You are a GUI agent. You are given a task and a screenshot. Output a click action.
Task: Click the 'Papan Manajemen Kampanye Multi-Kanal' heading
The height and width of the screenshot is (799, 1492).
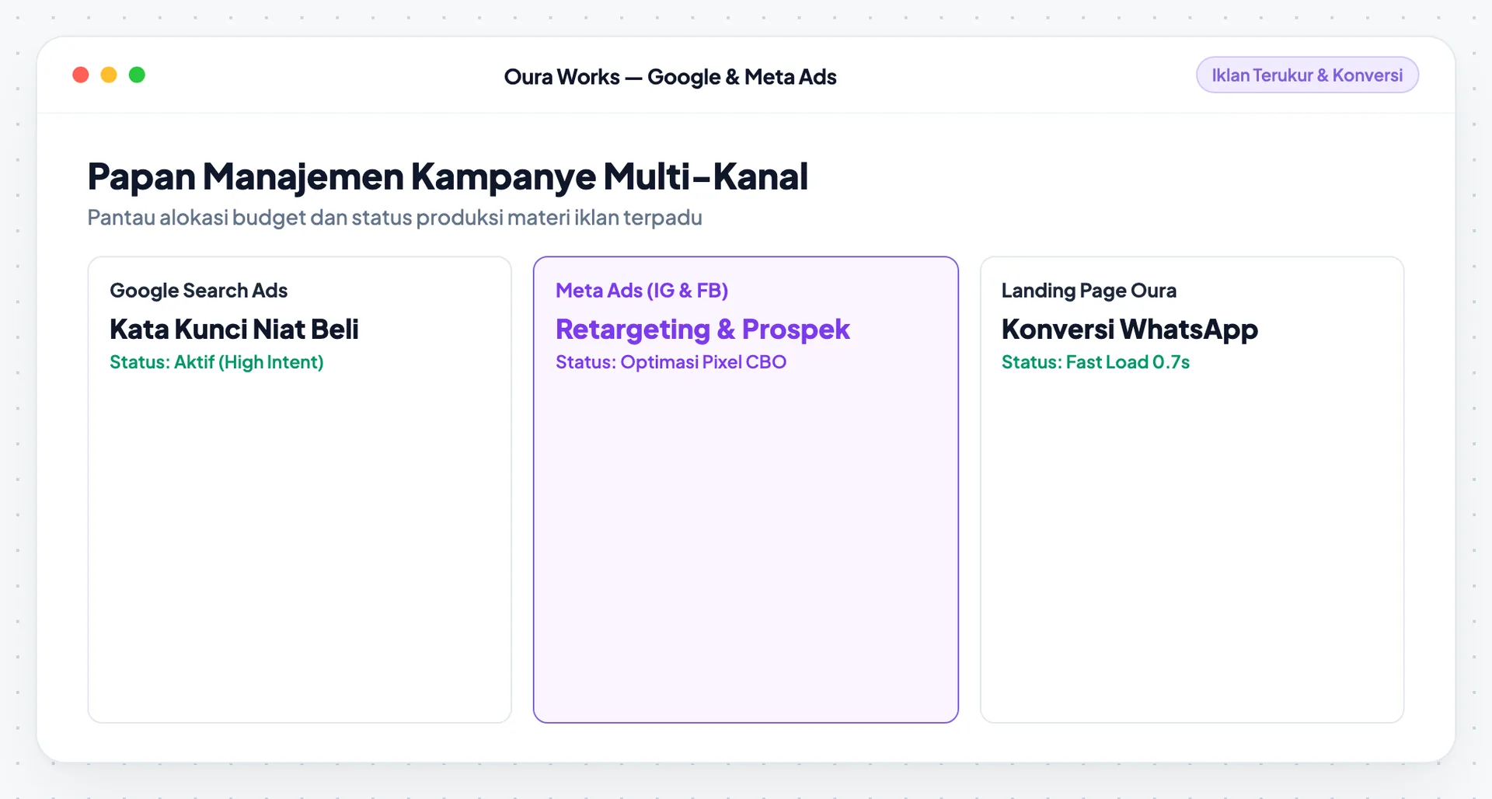point(448,176)
